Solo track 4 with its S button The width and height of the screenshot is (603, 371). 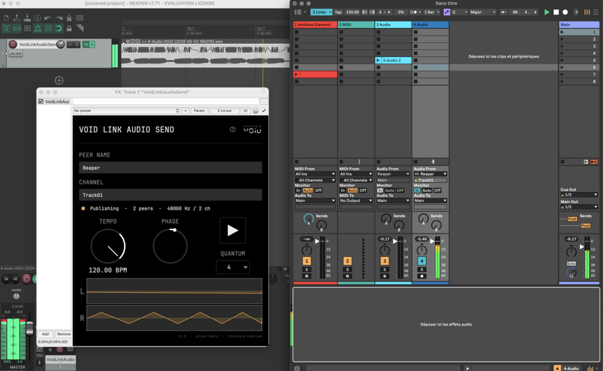pos(421,270)
